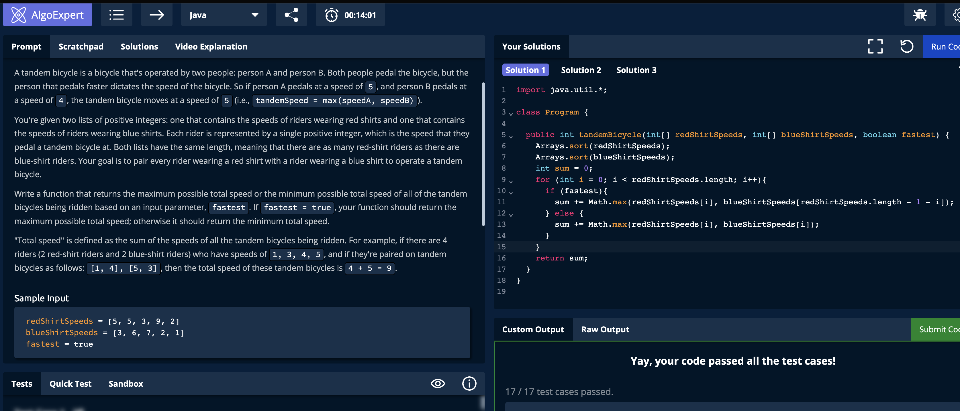Viewport: 960px width, 411px height.
Task: Click the stopwatch timer icon
Action: [331, 15]
